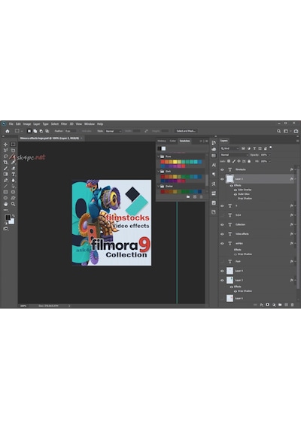
Task: Choose Subtract from selection mode icon
Action: coord(41,131)
